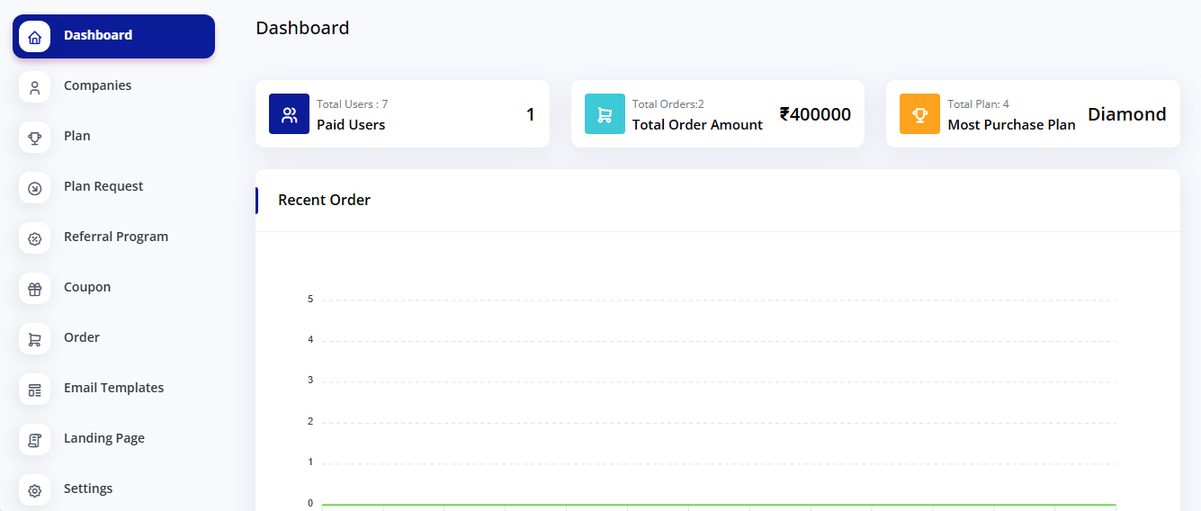Click the Diamond plan value
This screenshot has height=511, width=1201.
1126,114
